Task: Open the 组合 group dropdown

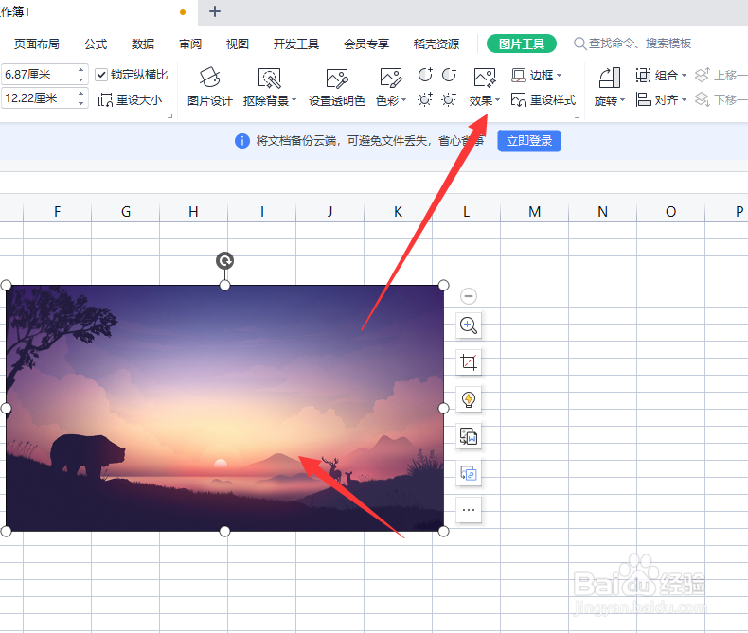Action: pos(661,76)
